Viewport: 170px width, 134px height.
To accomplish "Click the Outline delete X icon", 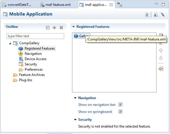I will [x=61, y=28].
